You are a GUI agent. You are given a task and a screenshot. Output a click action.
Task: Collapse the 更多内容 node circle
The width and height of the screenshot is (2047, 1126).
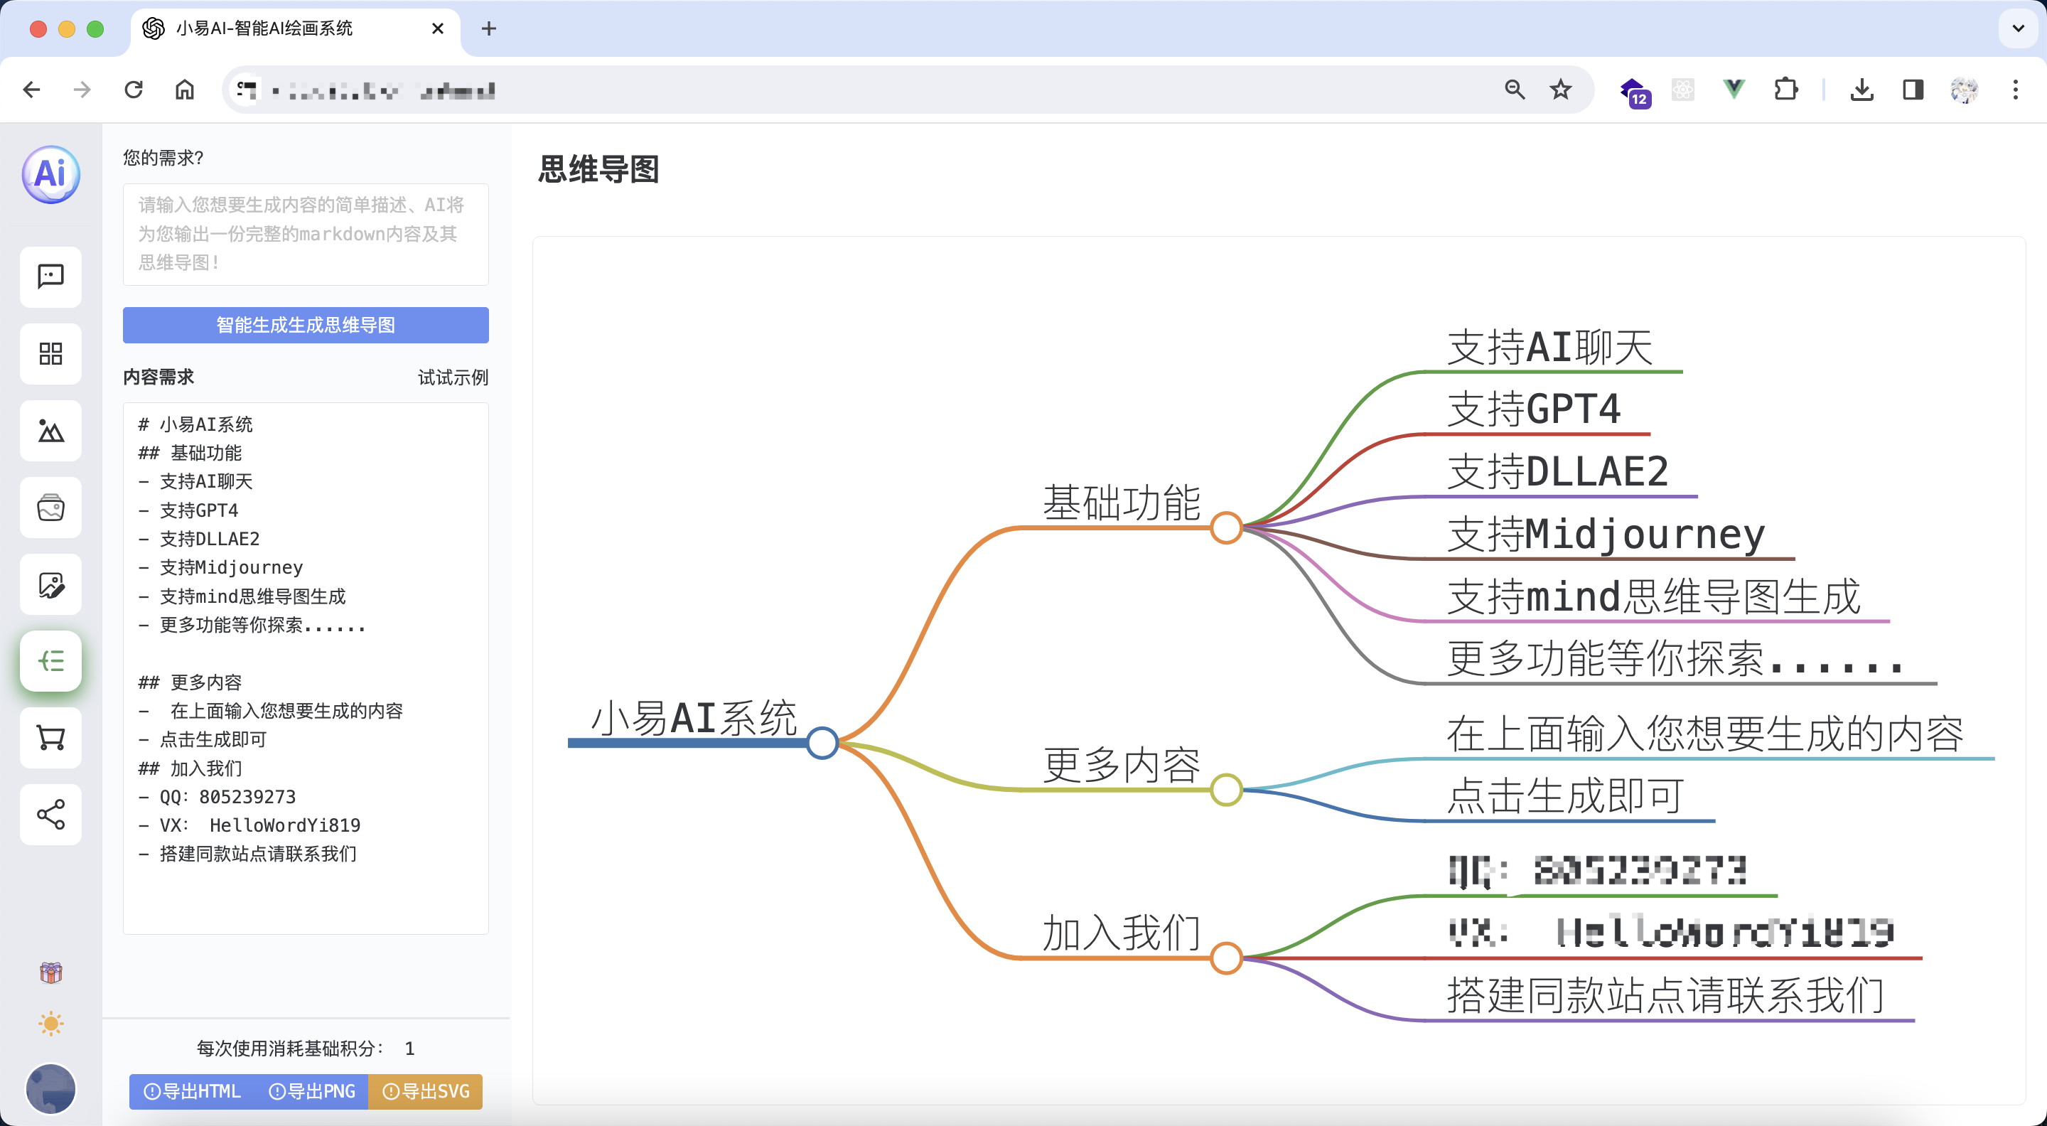1226,790
